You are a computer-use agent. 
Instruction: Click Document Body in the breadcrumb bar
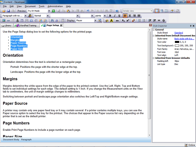pos(11,140)
